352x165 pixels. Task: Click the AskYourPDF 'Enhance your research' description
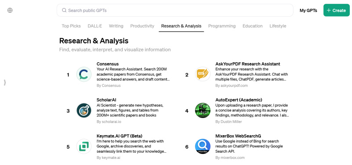pos(252,74)
